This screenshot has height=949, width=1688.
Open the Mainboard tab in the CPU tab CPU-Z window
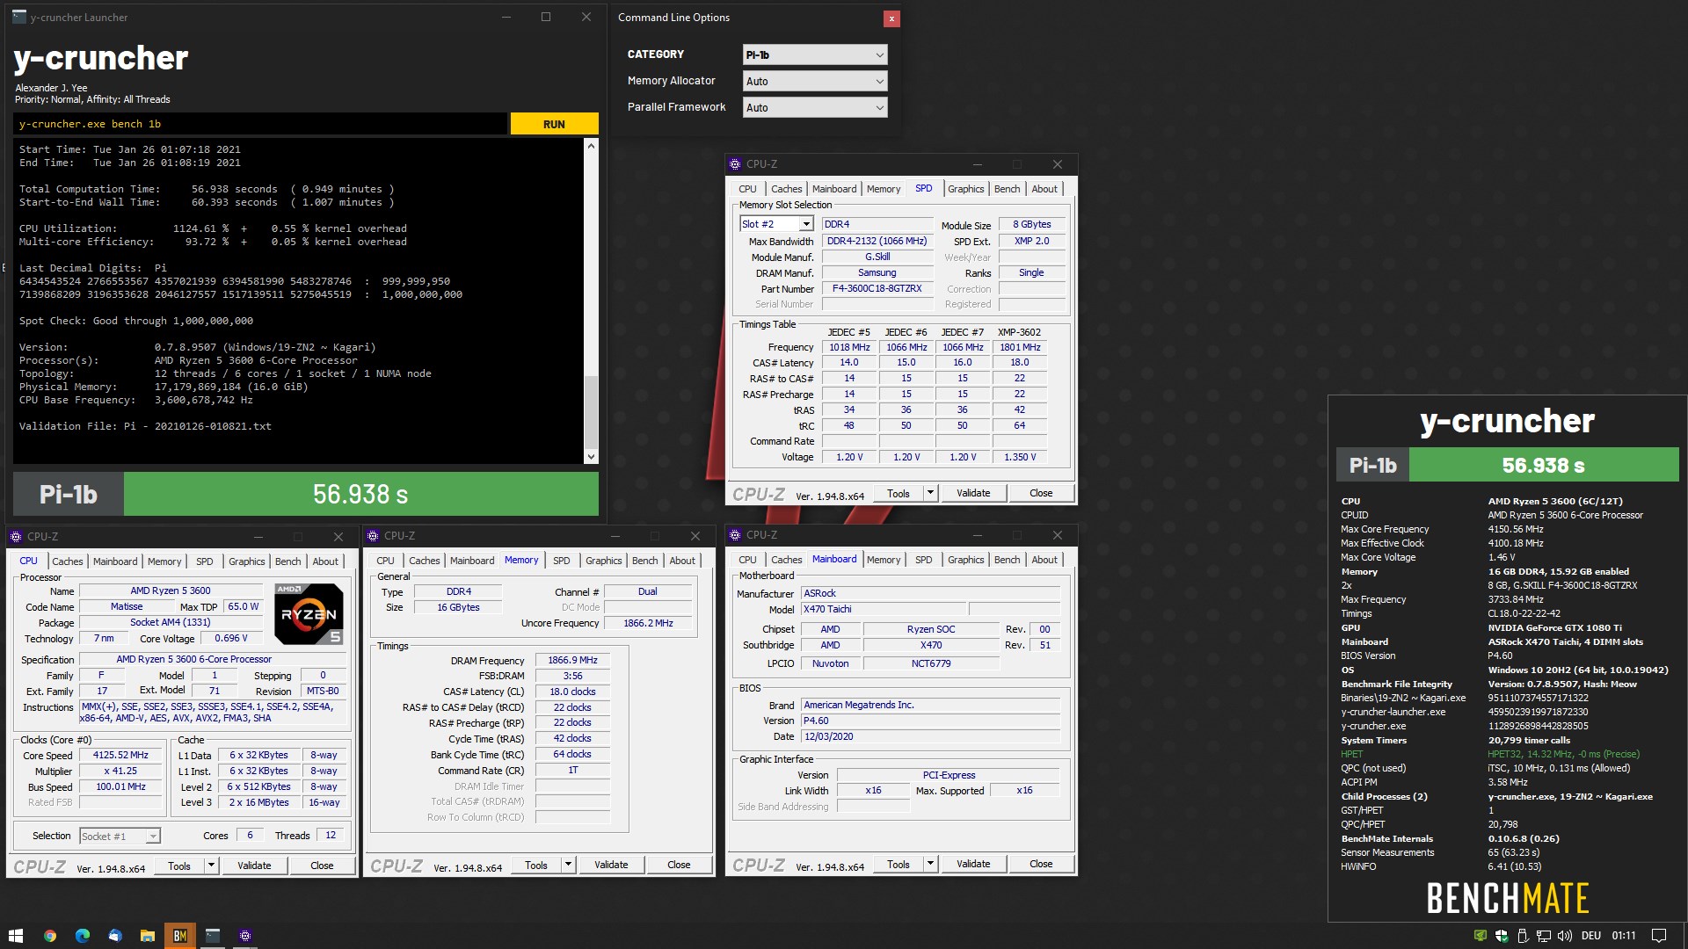click(115, 561)
